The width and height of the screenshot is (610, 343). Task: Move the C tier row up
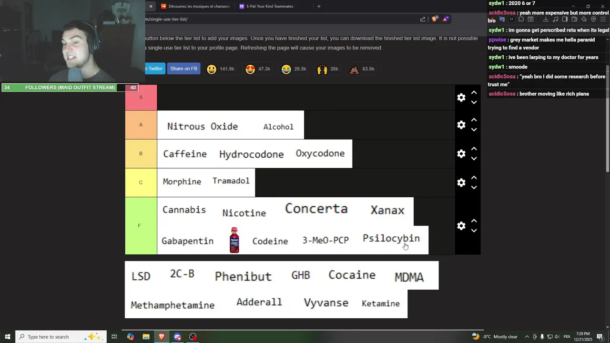click(474, 178)
